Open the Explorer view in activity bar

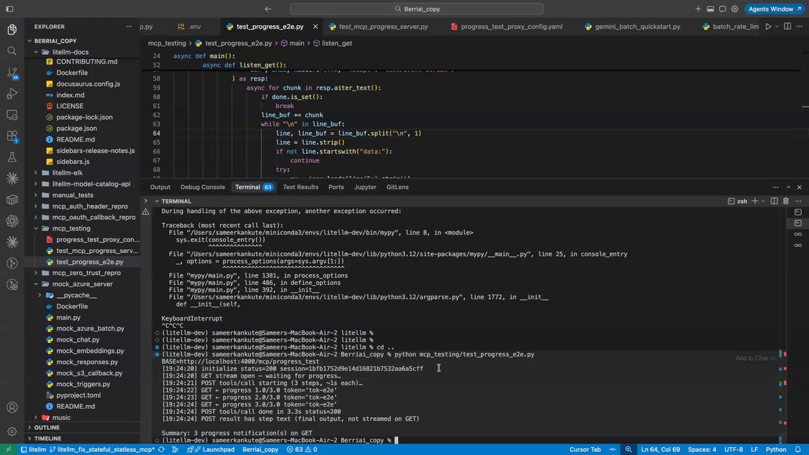coord(12,30)
